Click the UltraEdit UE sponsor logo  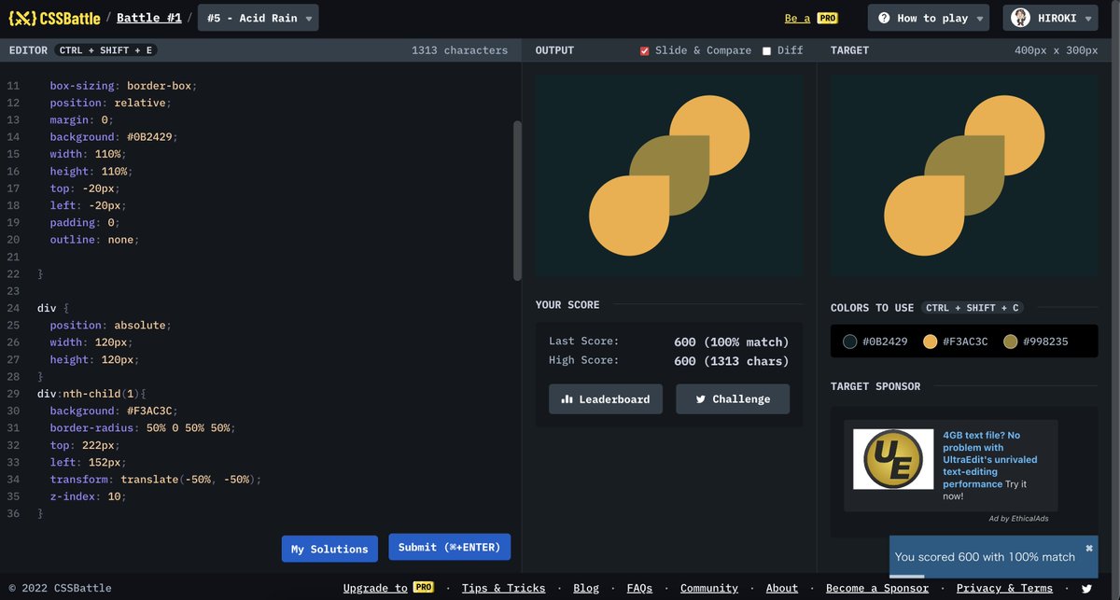tap(893, 459)
